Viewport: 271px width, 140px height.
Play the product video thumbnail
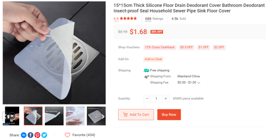(12, 116)
